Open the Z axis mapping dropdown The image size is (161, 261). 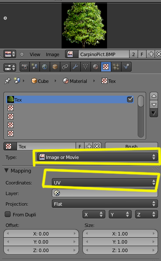[x=147, y=214]
